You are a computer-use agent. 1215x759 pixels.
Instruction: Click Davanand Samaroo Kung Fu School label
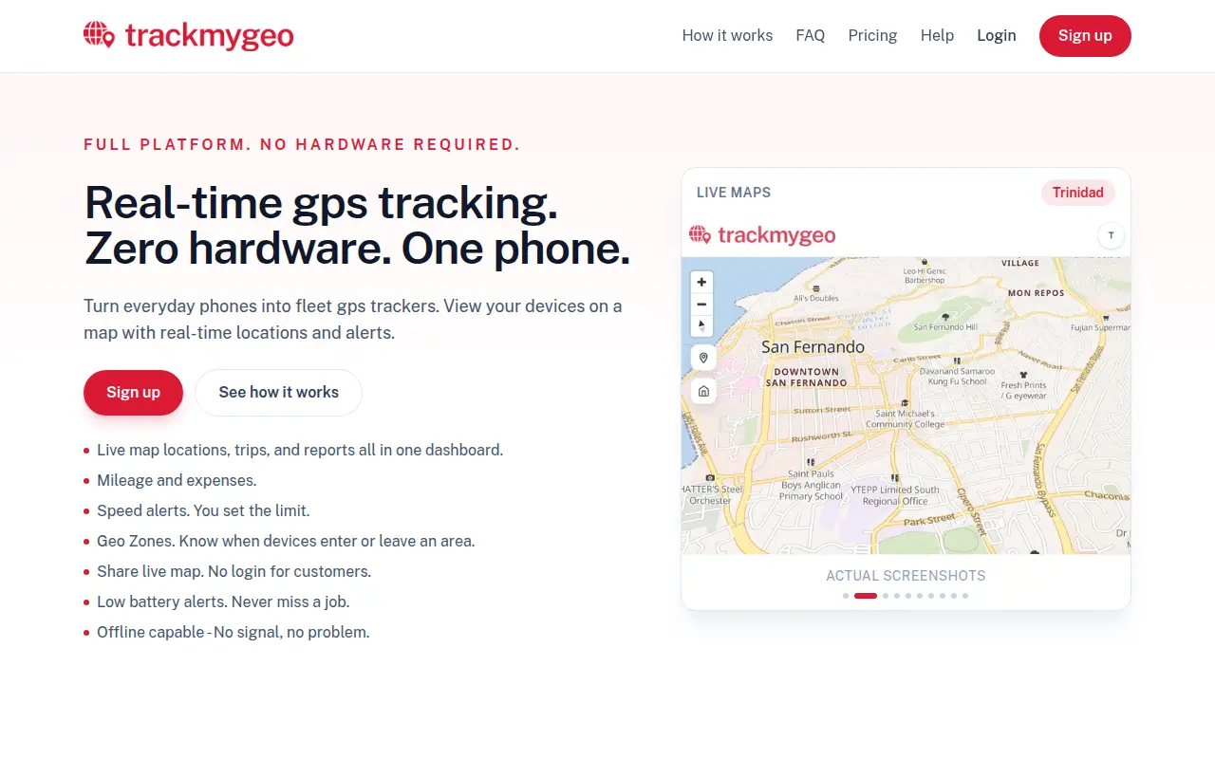coord(957,377)
